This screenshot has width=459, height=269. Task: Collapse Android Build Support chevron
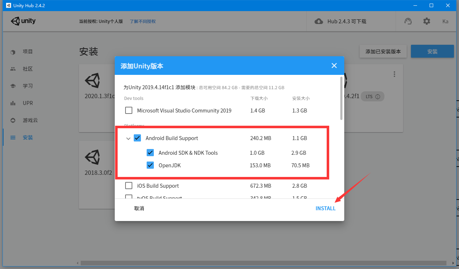pyautogui.click(x=128, y=139)
